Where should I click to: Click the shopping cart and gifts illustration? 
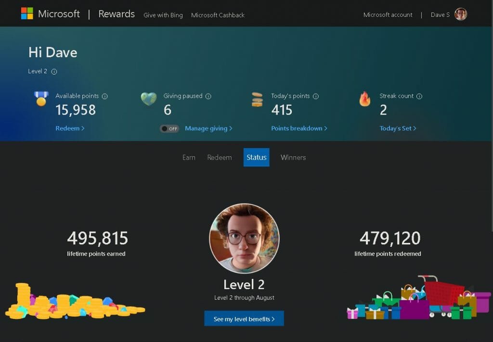coord(418,297)
